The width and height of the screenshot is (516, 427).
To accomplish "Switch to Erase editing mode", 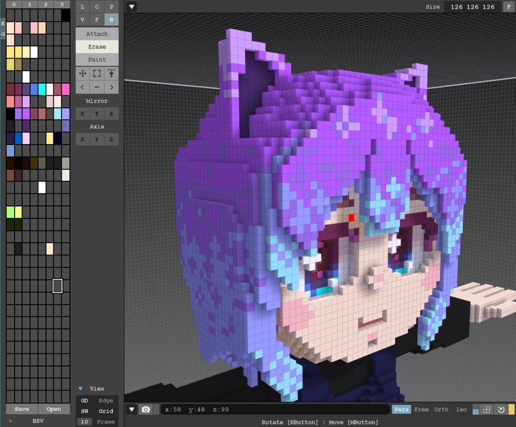I will coord(96,46).
